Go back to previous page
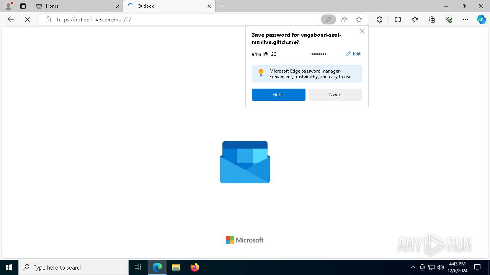 tap(11, 19)
